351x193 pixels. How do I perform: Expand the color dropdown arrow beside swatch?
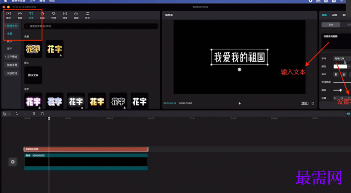349,66
